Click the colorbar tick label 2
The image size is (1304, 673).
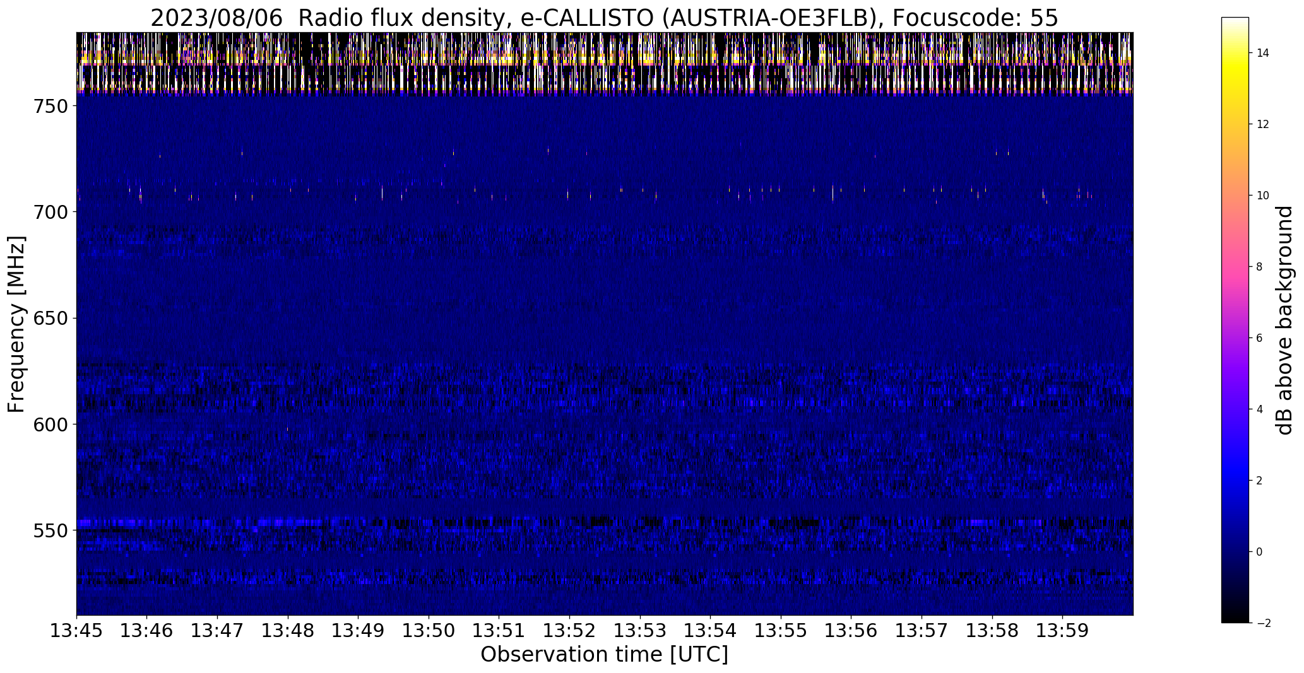[1260, 481]
